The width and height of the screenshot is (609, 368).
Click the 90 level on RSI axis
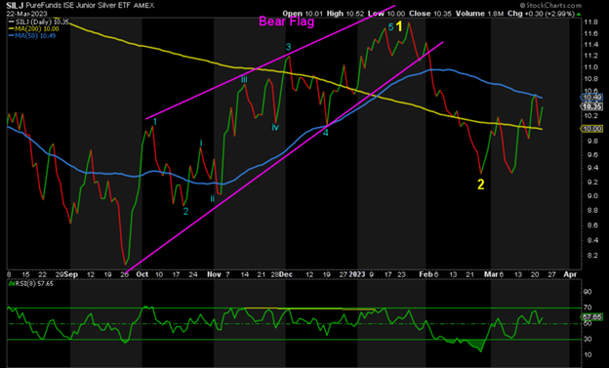tap(588, 292)
